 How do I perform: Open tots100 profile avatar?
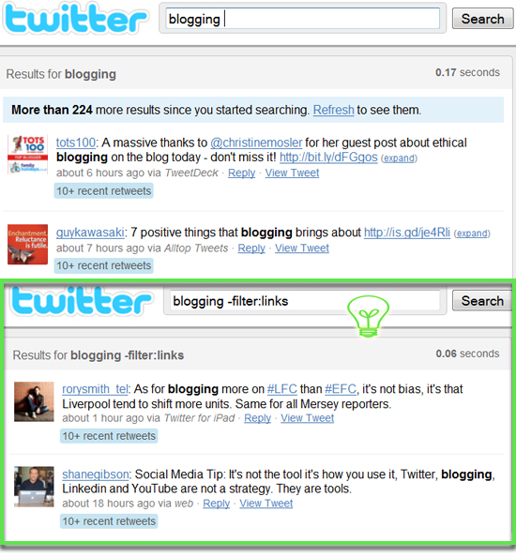coord(28,155)
